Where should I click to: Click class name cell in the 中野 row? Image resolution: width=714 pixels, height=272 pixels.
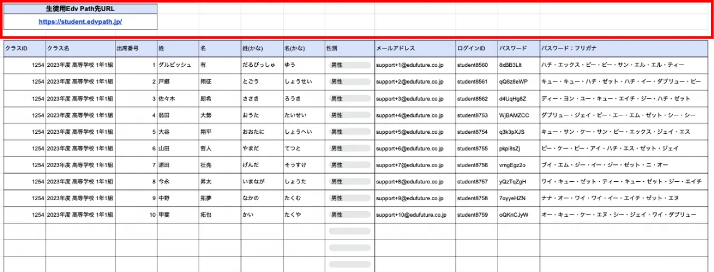tap(80, 198)
